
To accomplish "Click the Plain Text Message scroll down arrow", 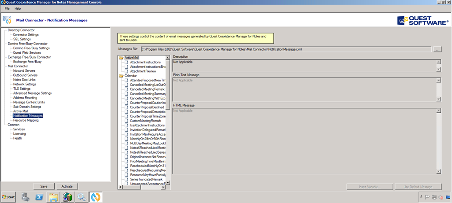I will [439, 99].
